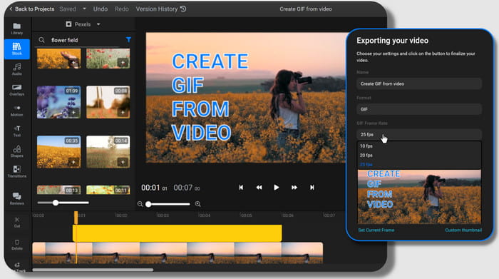Screen dimensions: 499x279
Task: Adjust the timeline zoom slider
Action: [168, 204]
